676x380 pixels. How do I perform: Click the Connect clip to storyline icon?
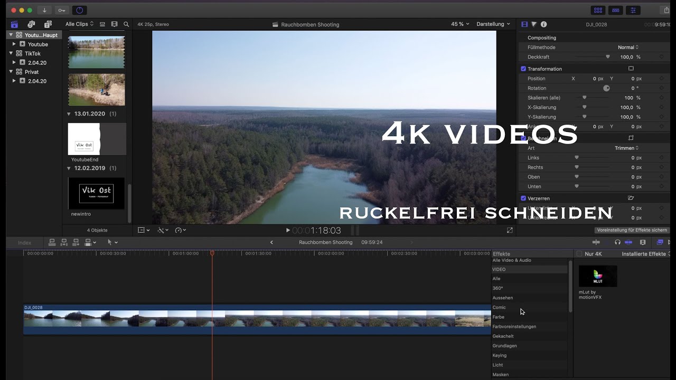pos(52,242)
